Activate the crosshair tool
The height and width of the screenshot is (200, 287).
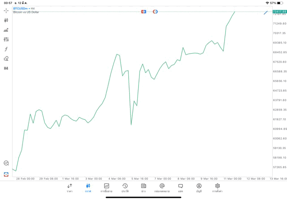click(6, 10)
